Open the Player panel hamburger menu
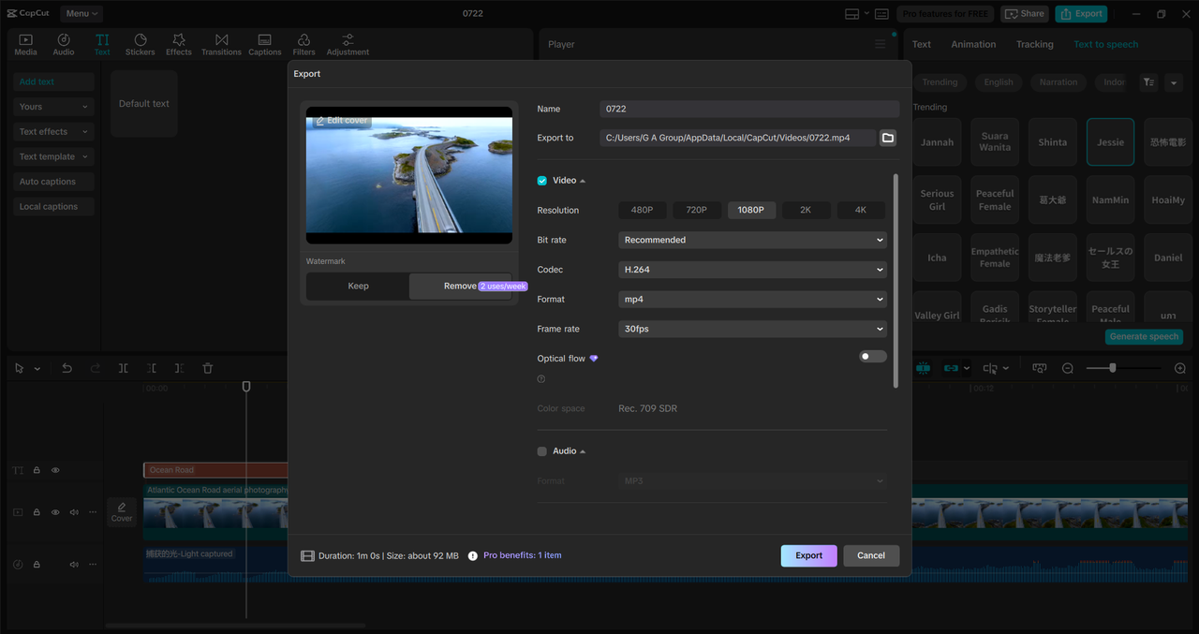Image resolution: width=1199 pixels, height=634 pixels. tap(880, 44)
